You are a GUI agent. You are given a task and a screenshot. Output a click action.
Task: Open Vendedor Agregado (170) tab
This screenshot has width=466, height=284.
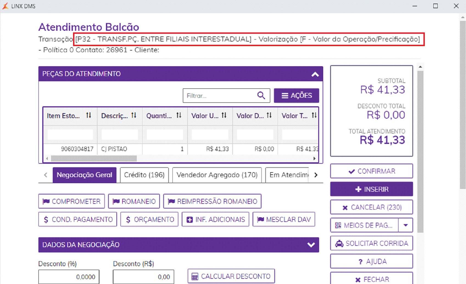click(x=217, y=175)
